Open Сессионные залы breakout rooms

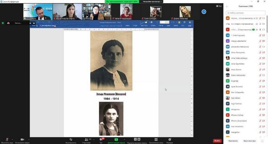156,139
